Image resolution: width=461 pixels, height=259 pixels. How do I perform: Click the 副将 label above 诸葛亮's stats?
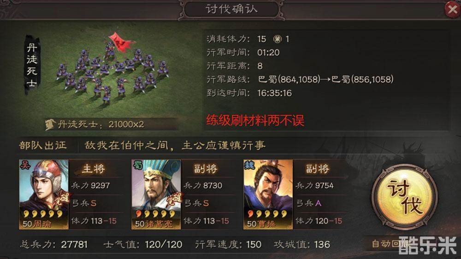pyautogui.click(x=206, y=169)
